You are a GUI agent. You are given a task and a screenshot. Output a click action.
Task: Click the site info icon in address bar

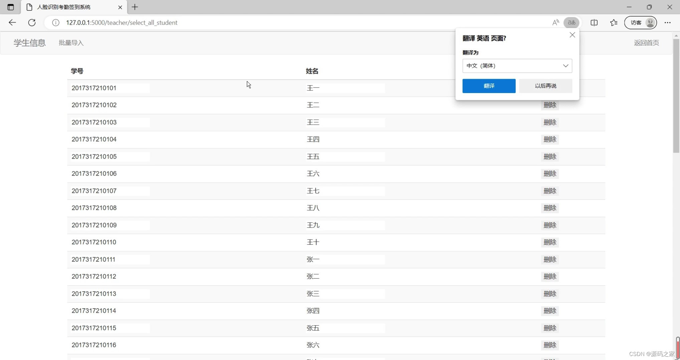pyautogui.click(x=56, y=22)
